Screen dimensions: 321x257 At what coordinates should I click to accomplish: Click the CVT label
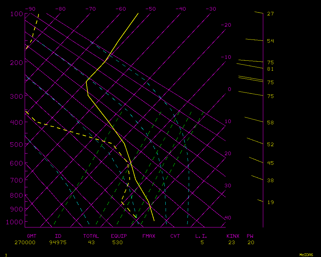point(175,236)
